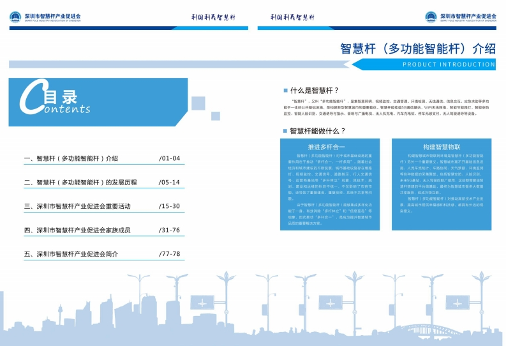Click the paragraph under 什么是智慧杆？

click(386, 107)
